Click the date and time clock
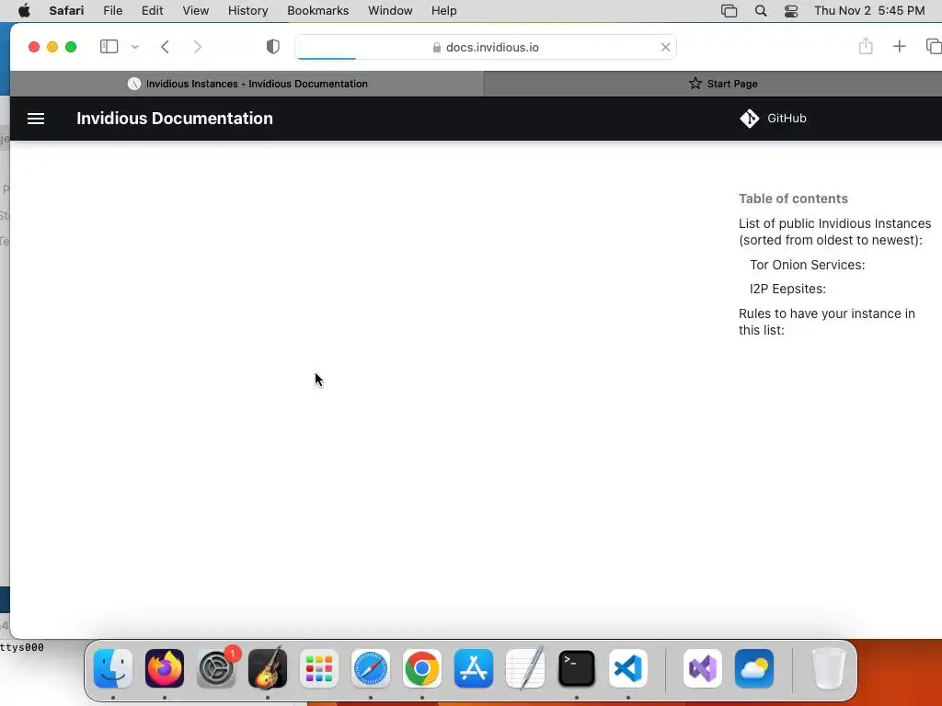Image resolution: width=942 pixels, height=706 pixels. (869, 10)
